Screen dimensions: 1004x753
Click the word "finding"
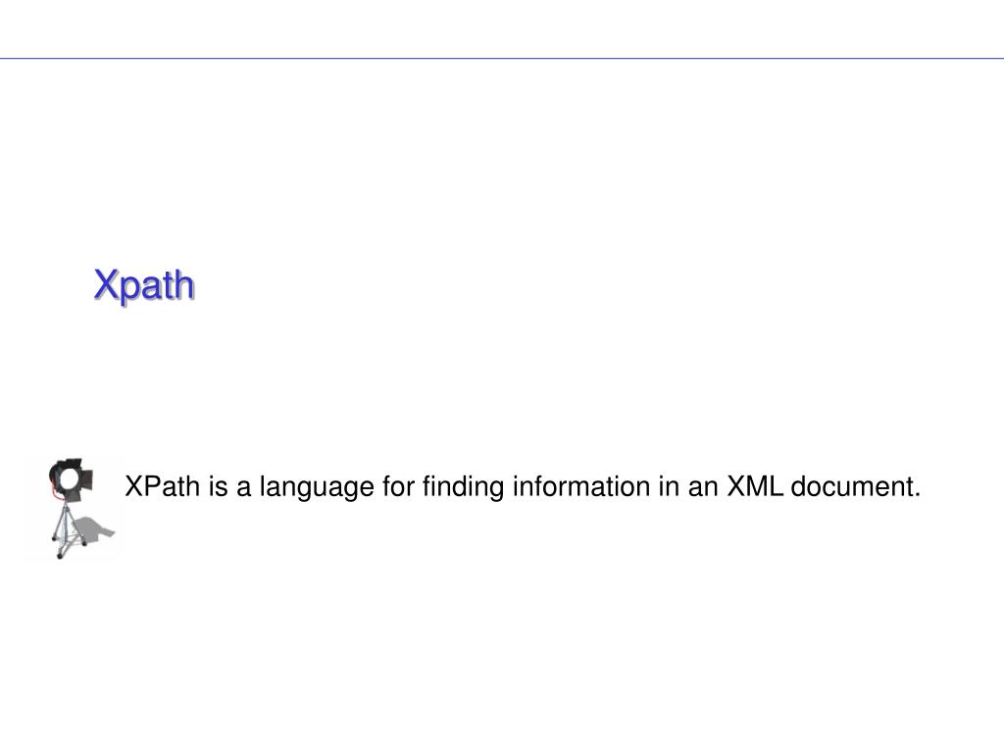463,488
